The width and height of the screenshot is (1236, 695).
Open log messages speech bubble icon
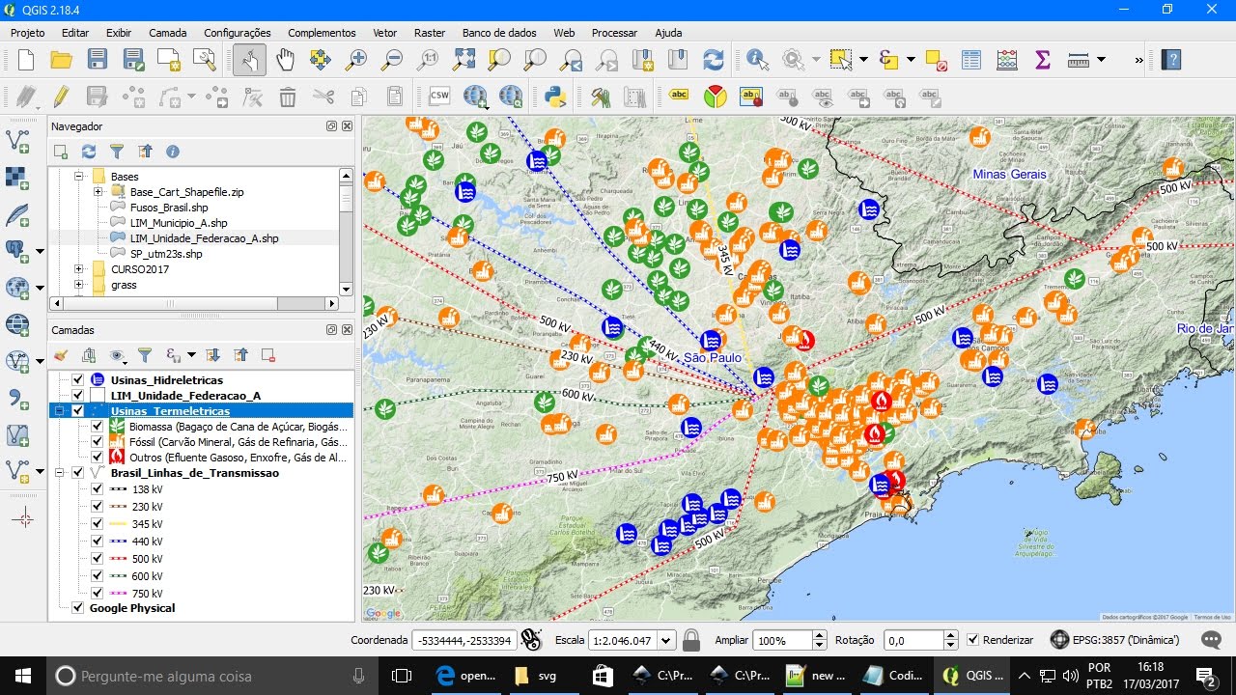(1210, 640)
